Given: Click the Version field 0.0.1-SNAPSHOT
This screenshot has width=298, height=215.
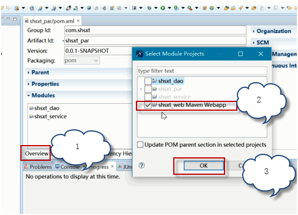Looking at the screenshot, I should coord(98,51).
